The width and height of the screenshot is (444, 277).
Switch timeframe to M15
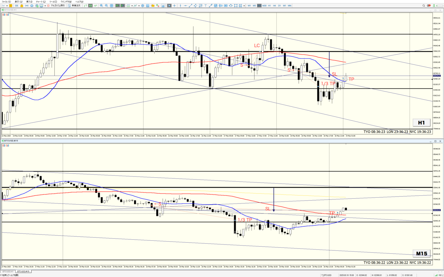point(259,6)
